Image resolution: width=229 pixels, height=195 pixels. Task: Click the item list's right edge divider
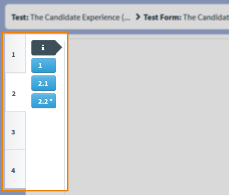[x=65, y=114]
